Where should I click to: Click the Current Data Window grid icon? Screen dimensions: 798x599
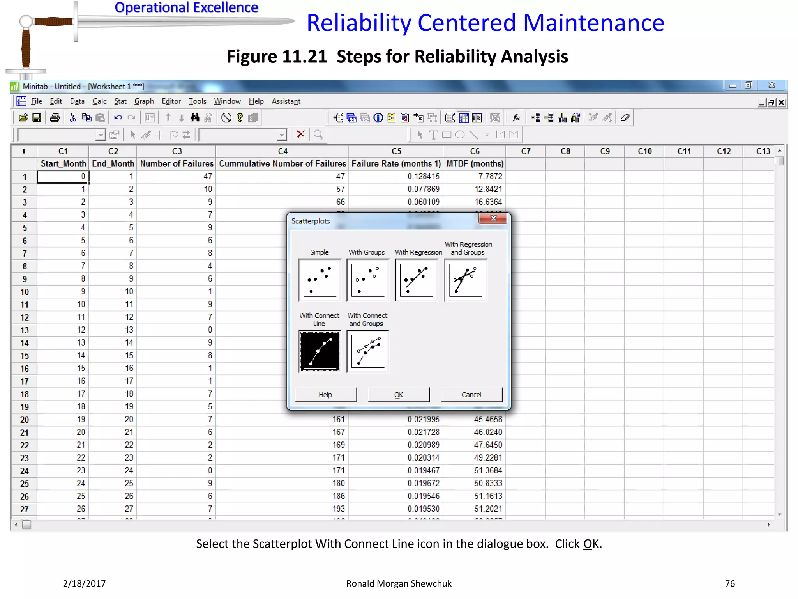(x=464, y=118)
